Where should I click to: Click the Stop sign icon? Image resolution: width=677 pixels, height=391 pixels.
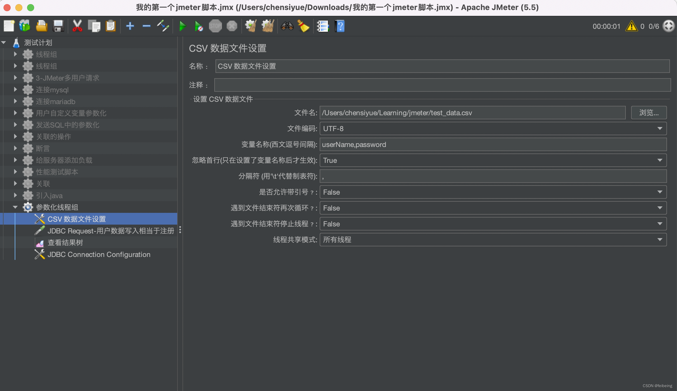point(215,26)
